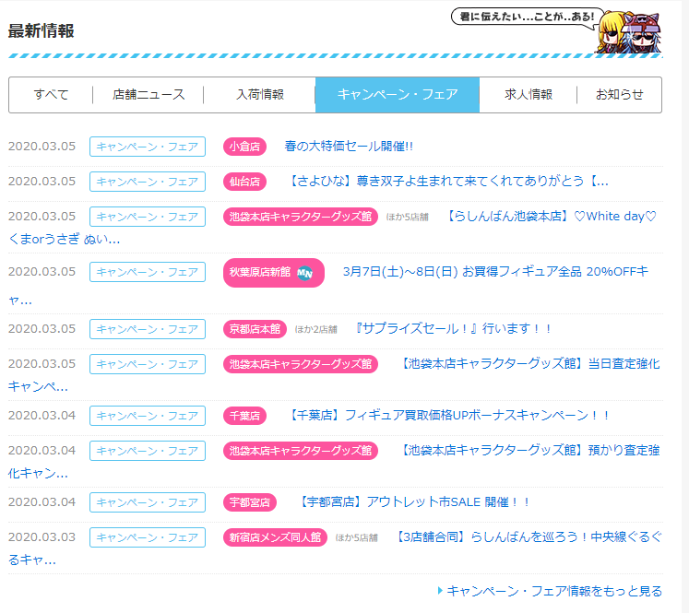689x613 pixels.
Task: View more キャンペーン・フェア情報 link
Action: pyautogui.click(x=553, y=591)
